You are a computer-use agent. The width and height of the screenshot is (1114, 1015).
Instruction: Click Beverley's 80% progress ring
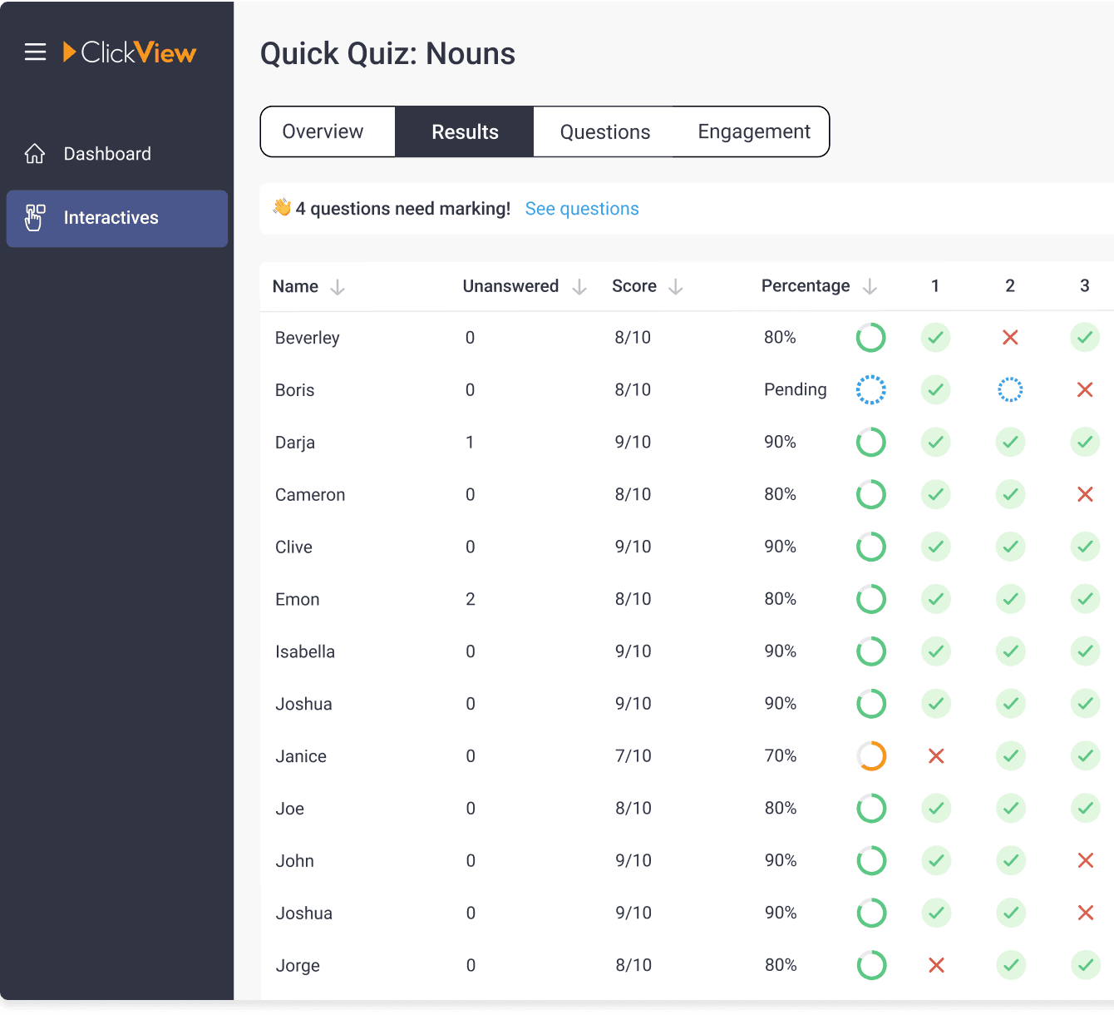coord(870,338)
